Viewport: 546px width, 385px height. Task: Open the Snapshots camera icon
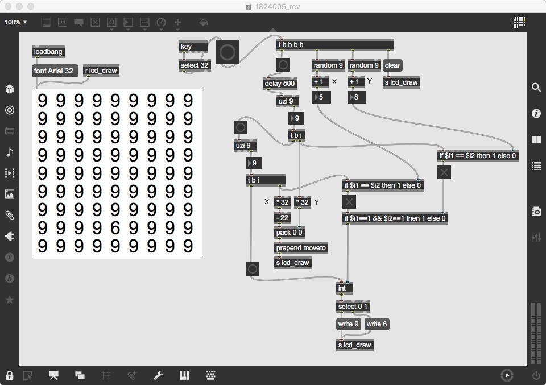coord(536,212)
